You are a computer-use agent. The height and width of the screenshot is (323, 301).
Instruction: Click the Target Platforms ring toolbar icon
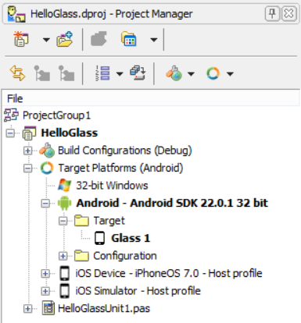(x=213, y=73)
